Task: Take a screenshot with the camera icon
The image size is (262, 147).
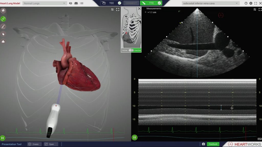Action: point(203,144)
